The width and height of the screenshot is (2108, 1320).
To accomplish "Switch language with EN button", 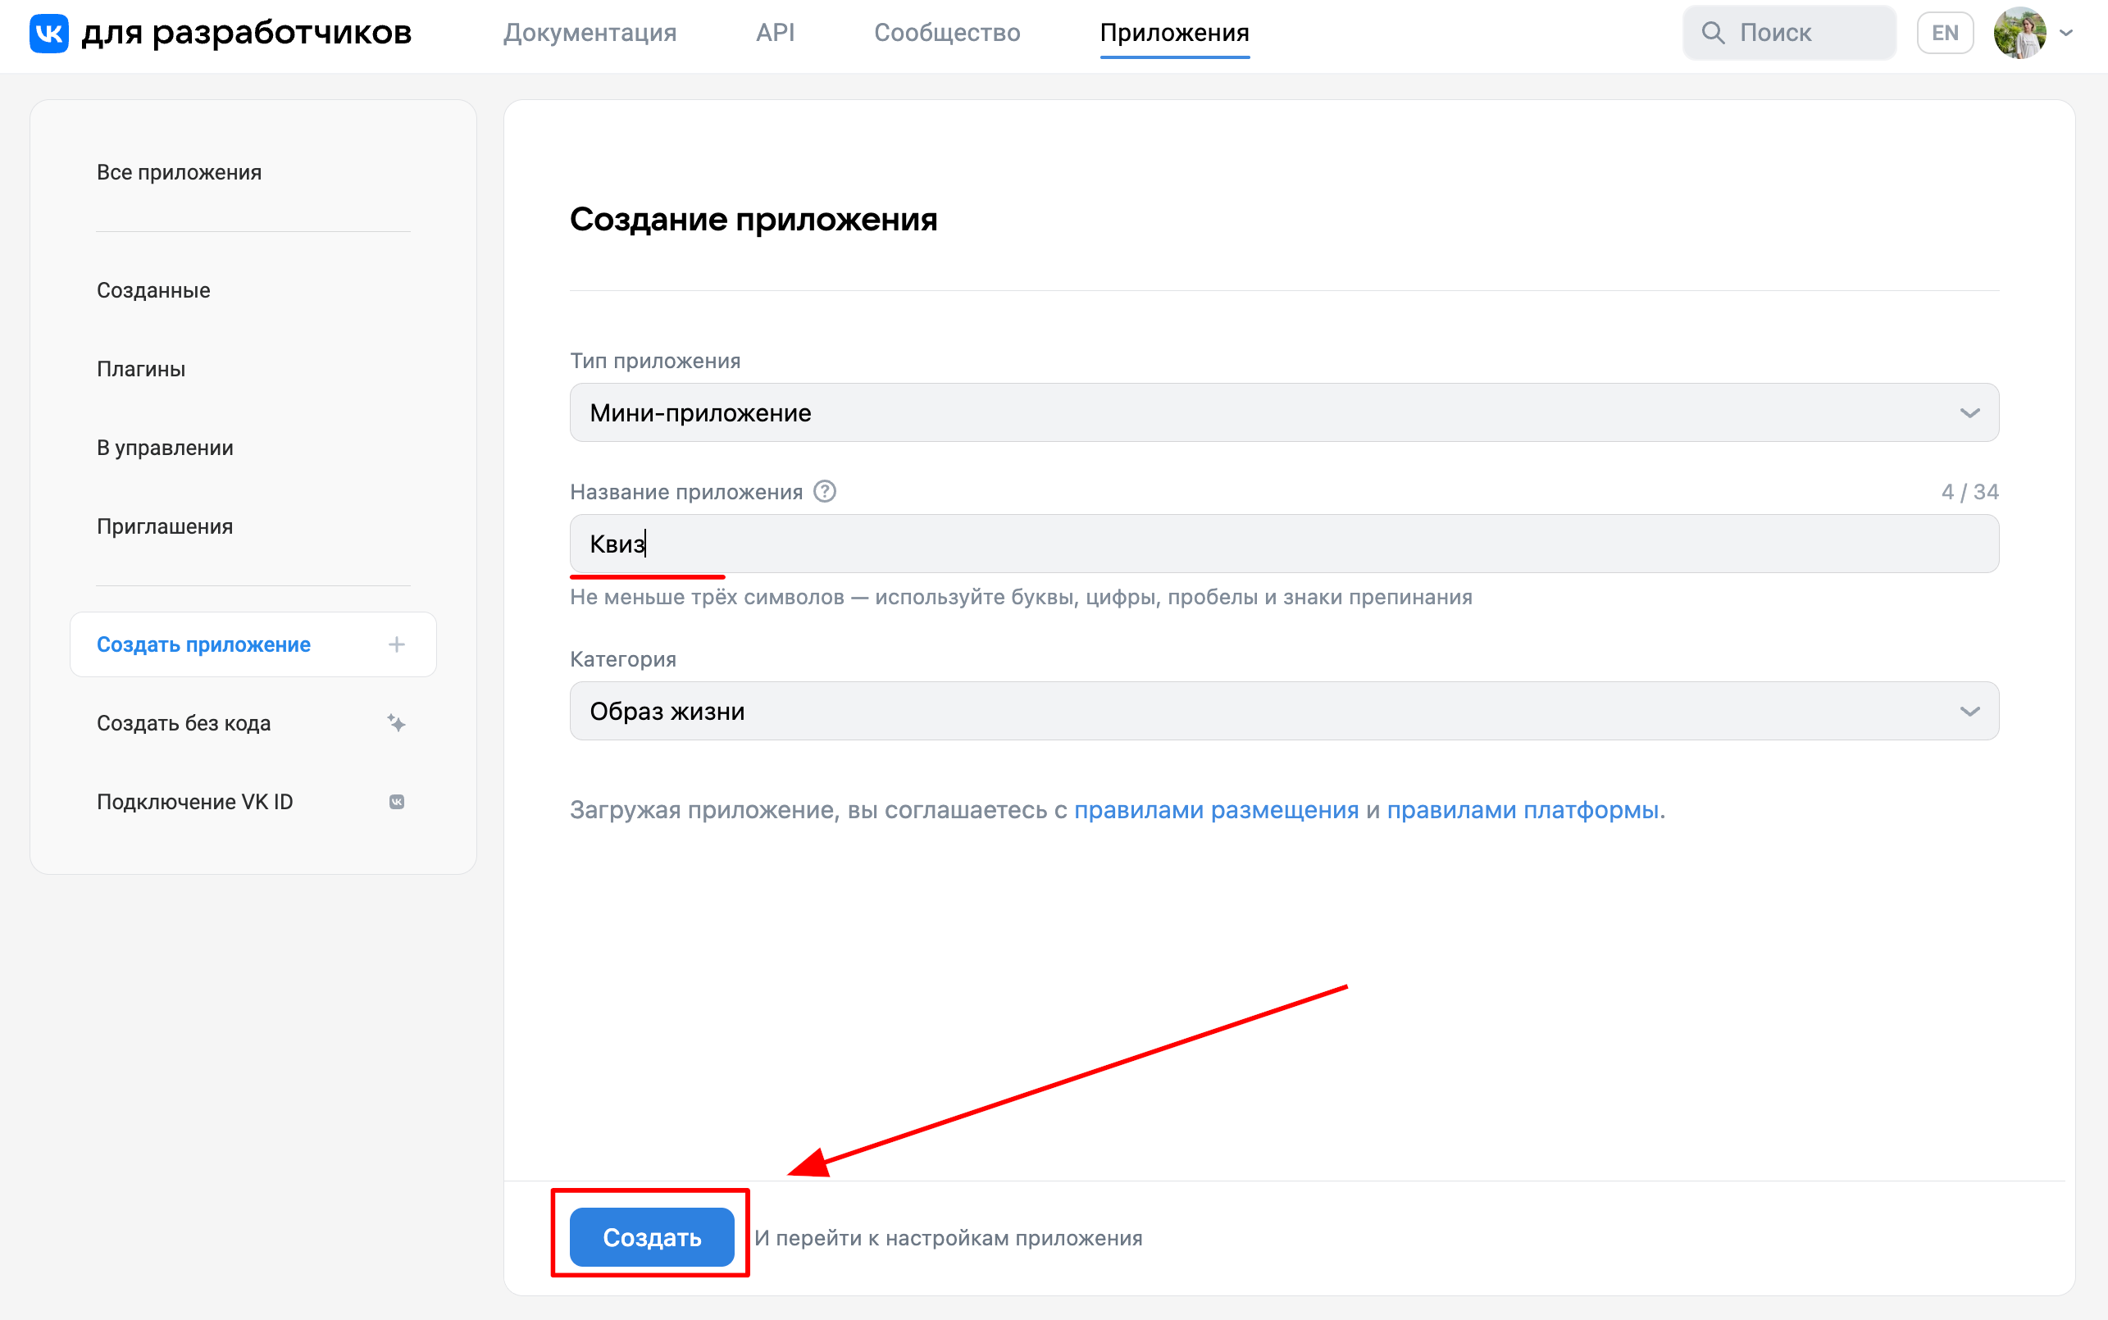I will (1944, 33).
